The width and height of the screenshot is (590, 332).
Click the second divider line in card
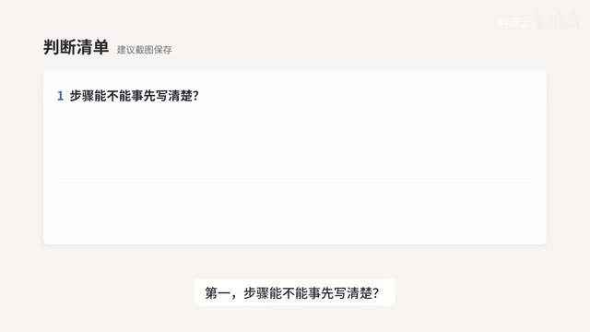click(x=295, y=183)
